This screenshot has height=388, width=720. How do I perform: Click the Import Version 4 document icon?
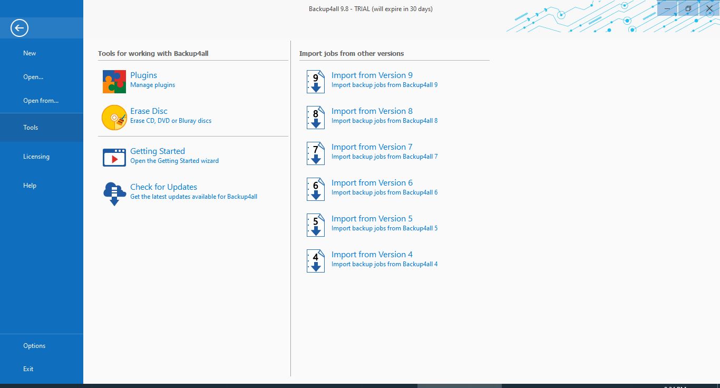[316, 261]
